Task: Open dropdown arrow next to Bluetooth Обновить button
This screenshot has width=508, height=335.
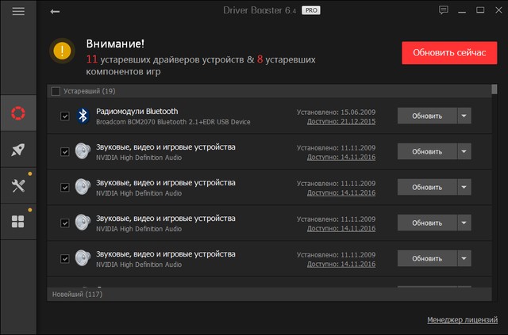Action: click(x=464, y=116)
